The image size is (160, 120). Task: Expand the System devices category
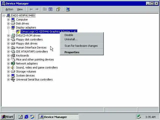tap(8, 75)
